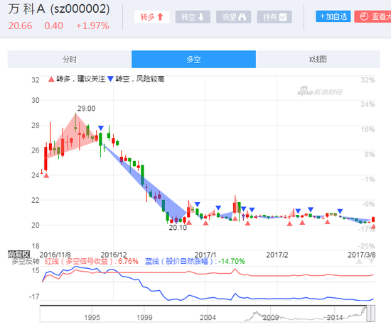Click the 0.40 price change value
Image resolution: width=391 pixels, height=327 pixels.
pyautogui.click(x=53, y=26)
